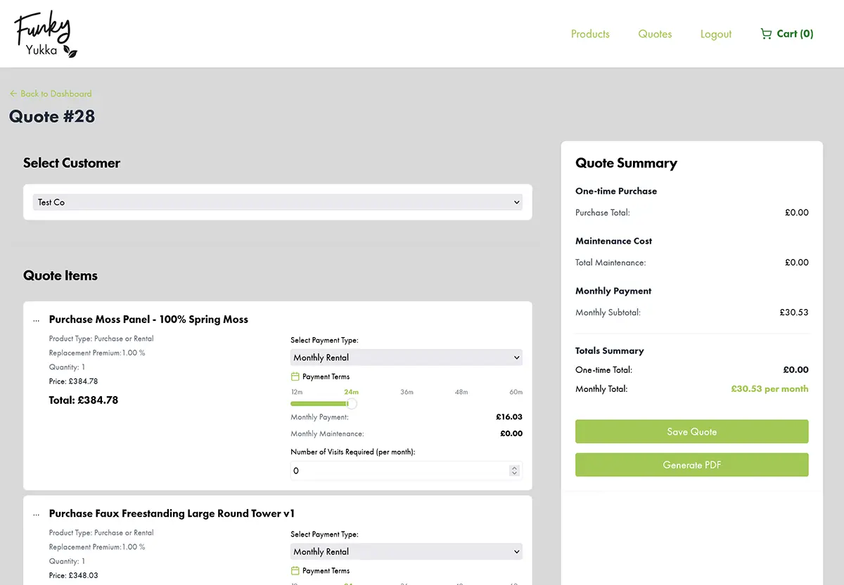844x585 pixels.
Task: Open the payment type dropdown for Moss Panel
Action: coord(406,357)
